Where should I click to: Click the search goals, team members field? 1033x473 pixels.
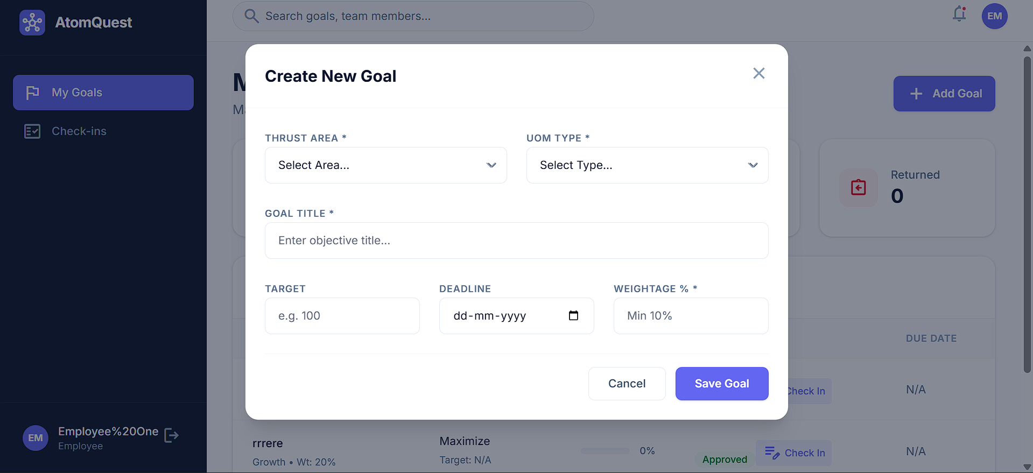click(x=413, y=16)
